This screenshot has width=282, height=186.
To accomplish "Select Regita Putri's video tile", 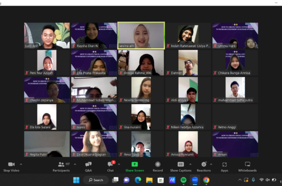I will 47,144.
